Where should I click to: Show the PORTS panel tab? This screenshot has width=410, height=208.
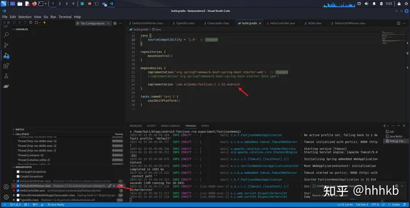(205, 126)
